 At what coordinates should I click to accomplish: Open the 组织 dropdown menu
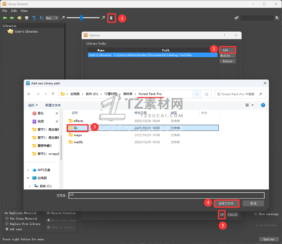point(33,105)
